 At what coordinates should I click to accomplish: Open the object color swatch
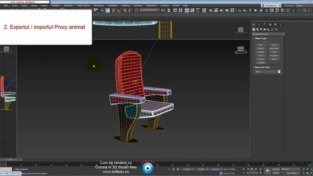point(279,72)
